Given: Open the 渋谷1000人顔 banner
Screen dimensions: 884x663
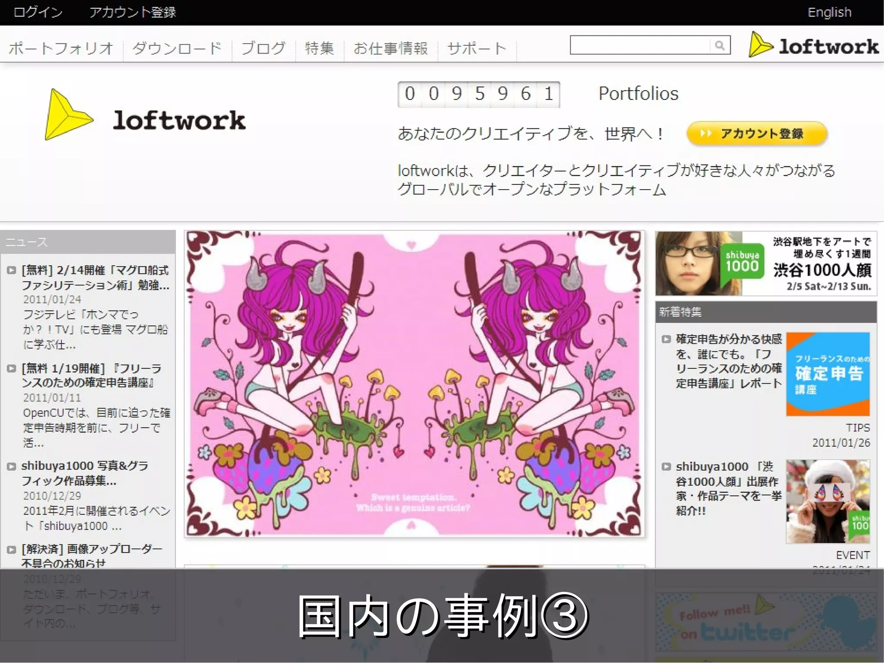Looking at the screenshot, I should click(x=766, y=263).
